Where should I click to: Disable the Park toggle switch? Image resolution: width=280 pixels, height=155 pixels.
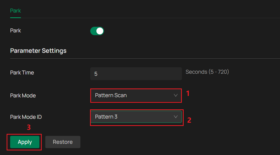point(97,31)
